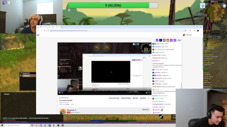The height and width of the screenshot is (127, 227).
Task: Pause the clip with the pause button
Action: 60,93
